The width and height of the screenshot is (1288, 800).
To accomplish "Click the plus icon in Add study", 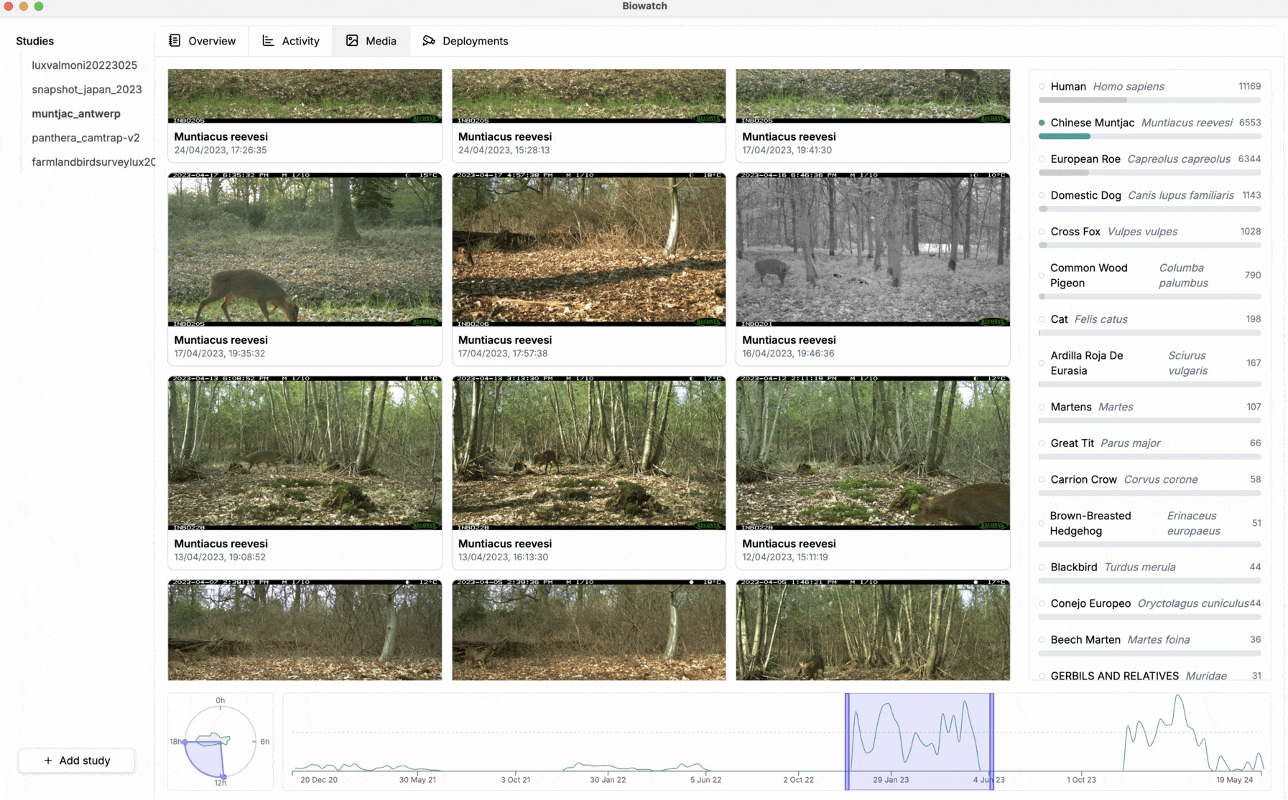I will click(x=48, y=761).
